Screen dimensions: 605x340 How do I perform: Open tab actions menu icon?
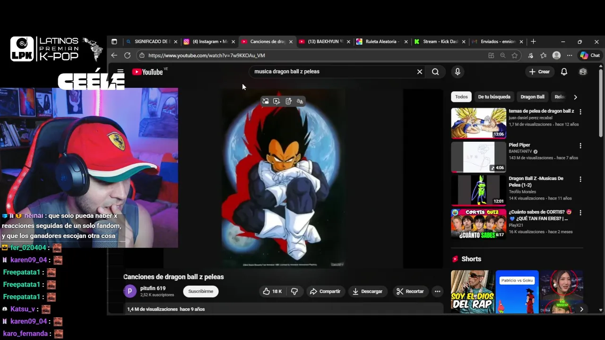[x=114, y=42]
